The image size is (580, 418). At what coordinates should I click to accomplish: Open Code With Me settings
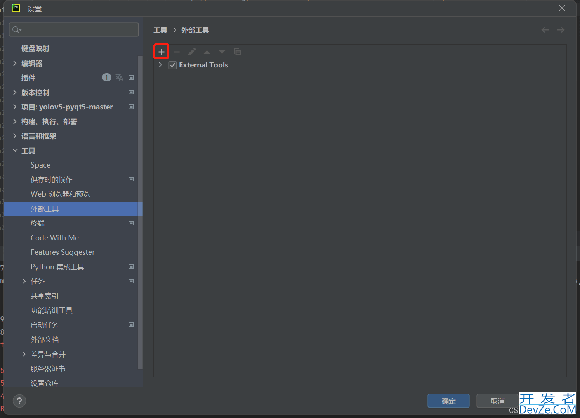pos(55,238)
